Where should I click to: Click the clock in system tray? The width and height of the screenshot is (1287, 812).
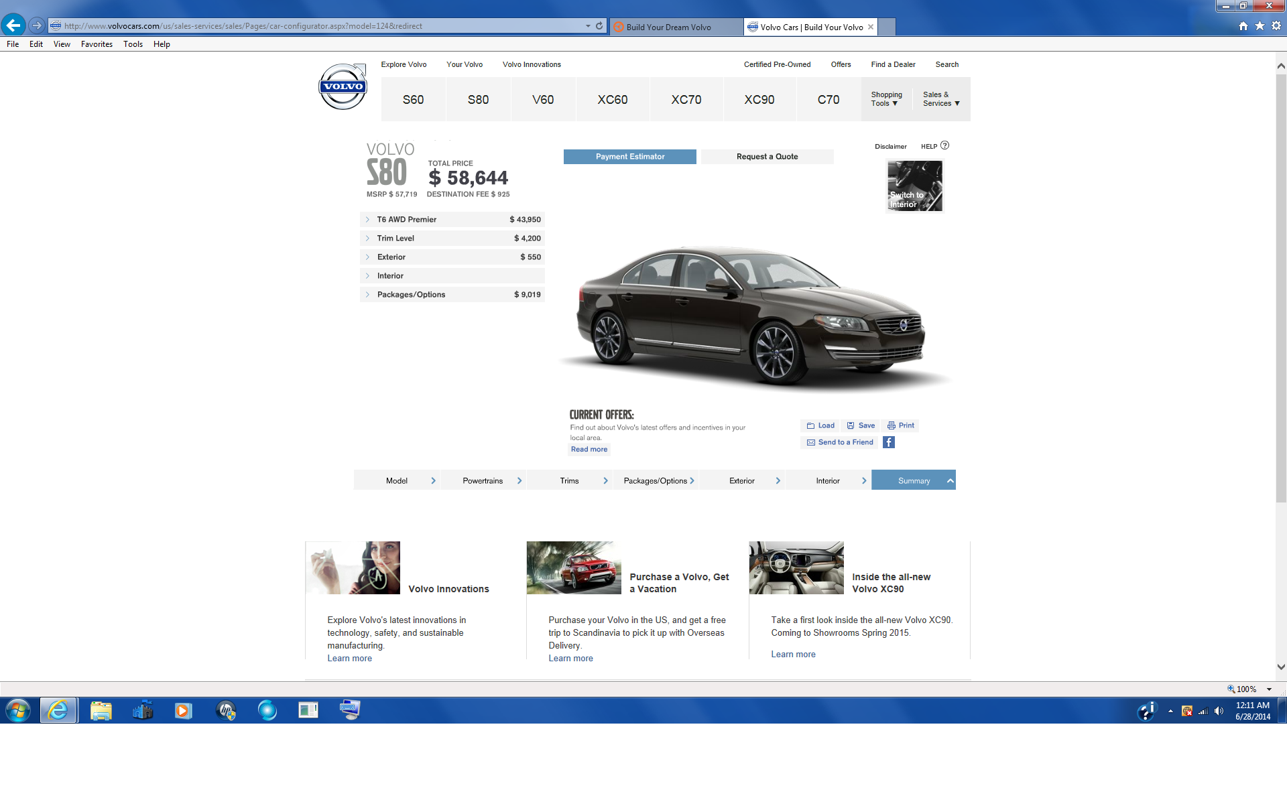[x=1253, y=711]
